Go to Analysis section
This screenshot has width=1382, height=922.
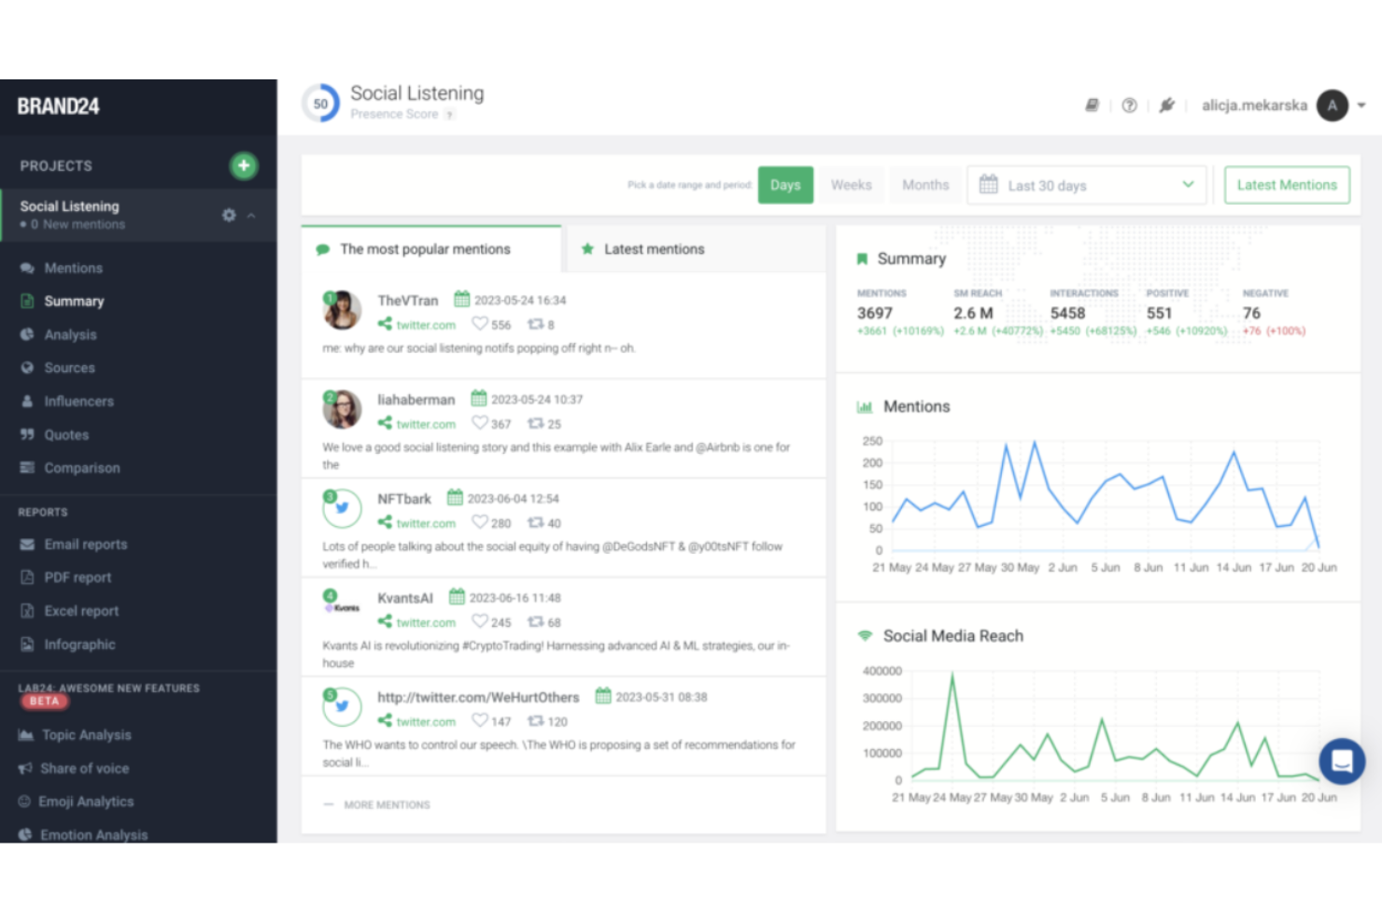70,334
